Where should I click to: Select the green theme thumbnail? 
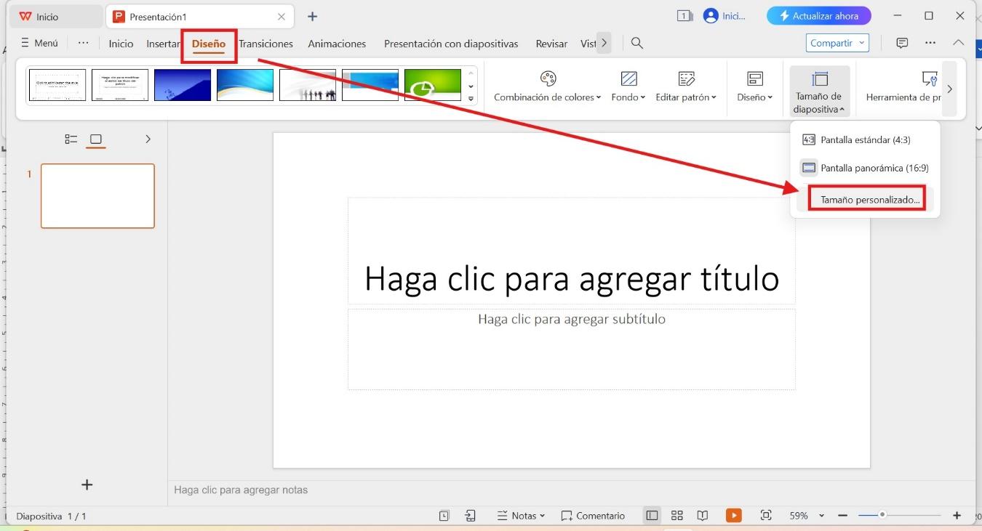(432, 84)
